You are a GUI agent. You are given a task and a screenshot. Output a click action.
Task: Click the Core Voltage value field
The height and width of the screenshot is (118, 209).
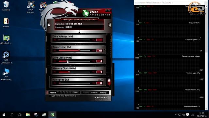(x=99, y=40)
